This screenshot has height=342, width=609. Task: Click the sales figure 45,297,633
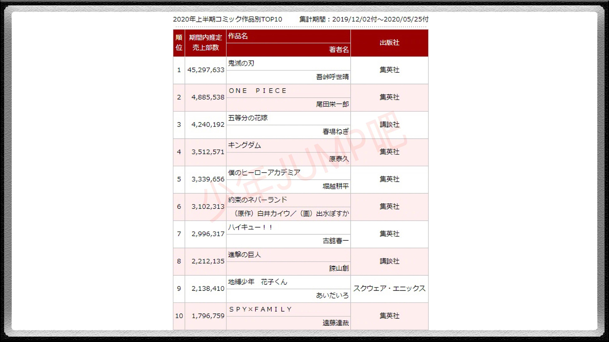(206, 70)
